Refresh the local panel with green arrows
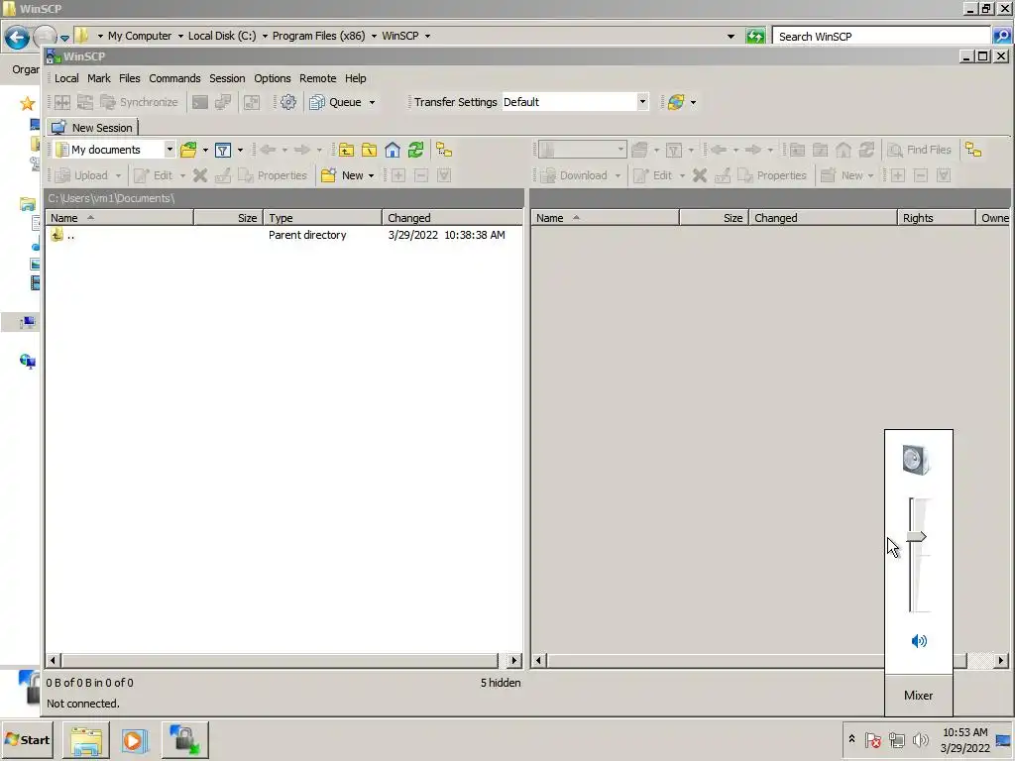This screenshot has height=761, width=1015. coord(415,151)
